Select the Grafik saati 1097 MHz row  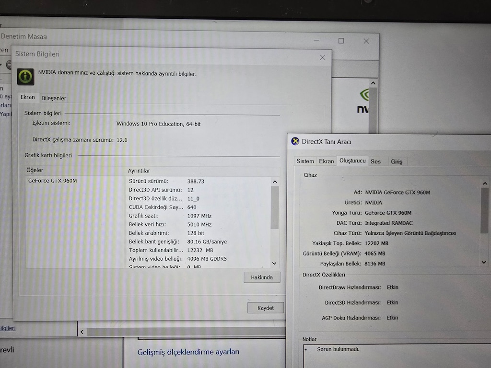pos(199,216)
